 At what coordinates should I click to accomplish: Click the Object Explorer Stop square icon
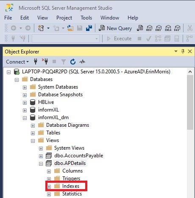click(54, 61)
